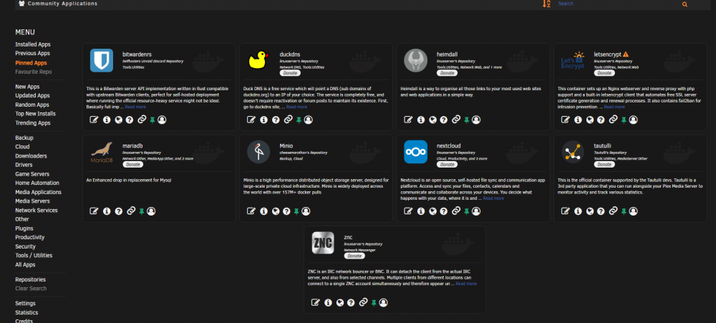The height and width of the screenshot is (323, 716).
Task: Unpin the bitwardenrs app
Action: click(152, 120)
